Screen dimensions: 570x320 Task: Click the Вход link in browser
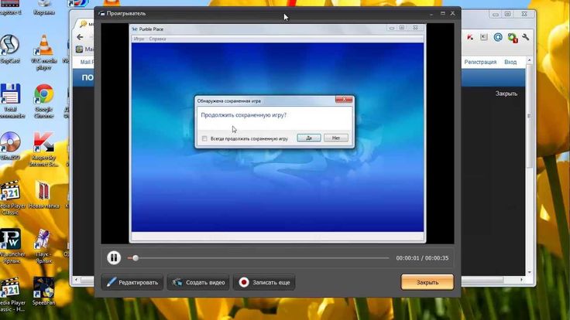click(x=510, y=62)
